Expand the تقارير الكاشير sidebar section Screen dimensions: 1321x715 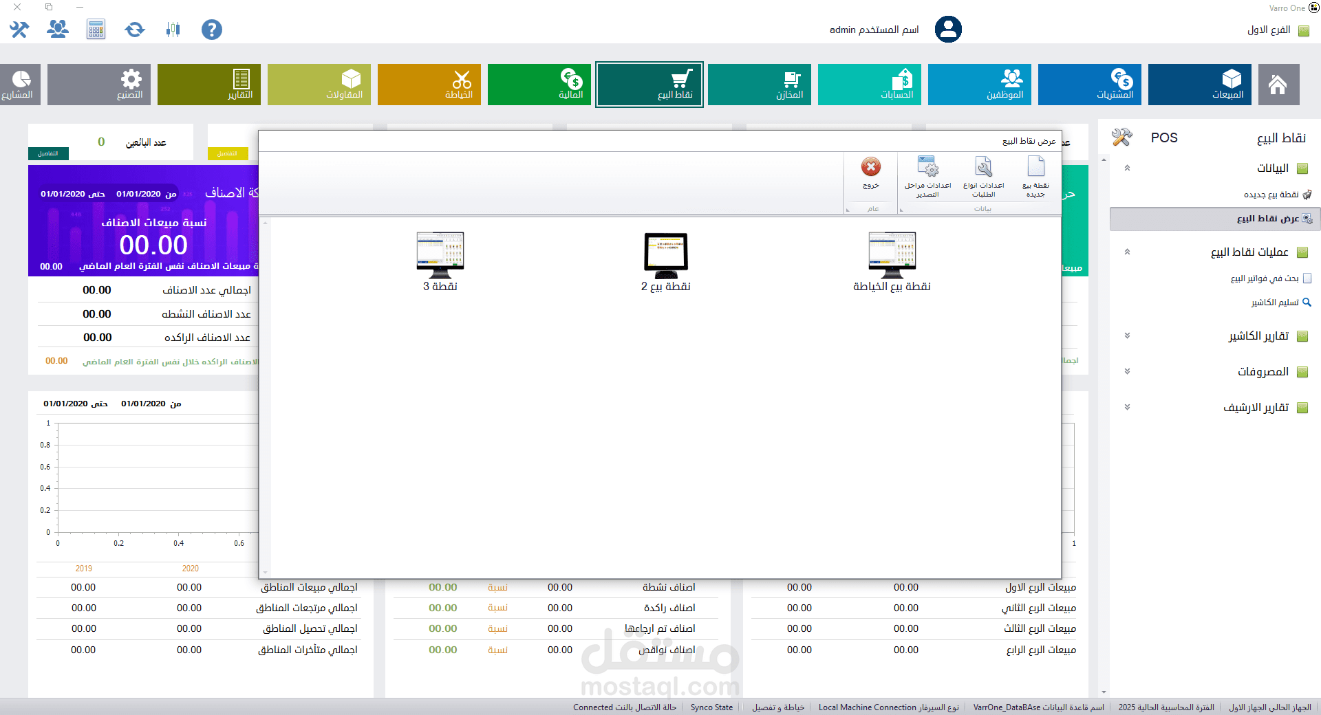(1127, 335)
